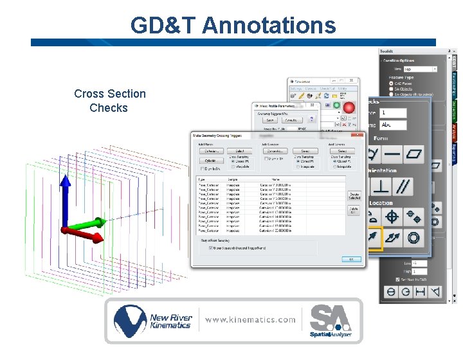The image size is (463, 347).
Task: Click the input field containing Abc
Action: tap(394, 125)
